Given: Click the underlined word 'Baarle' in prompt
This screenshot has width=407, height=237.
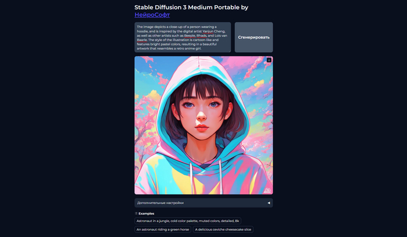Looking at the screenshot, I should pos(142,40).
